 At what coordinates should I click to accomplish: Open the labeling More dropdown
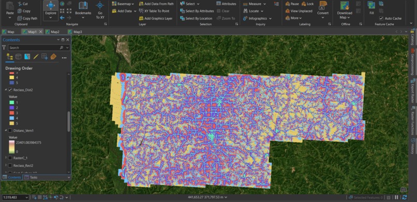[293, 18]
